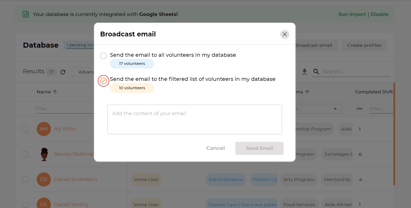Cancel the broadcast email
This screenshot has width=411, height=208.
(x=215, y=148)
